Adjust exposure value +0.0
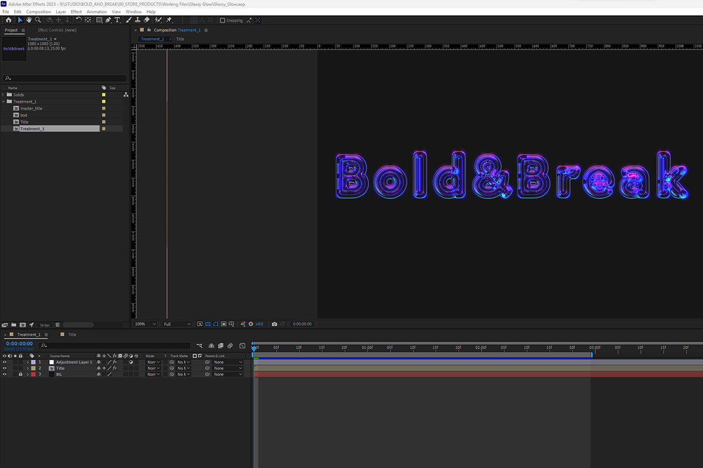 pos(259,324)
